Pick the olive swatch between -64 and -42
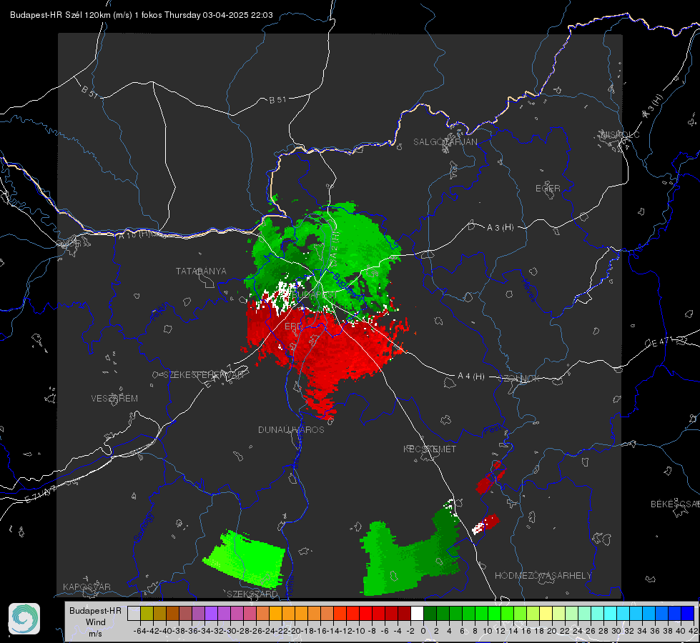The width and height of the screenshot is (700, 643). point(147,614)
